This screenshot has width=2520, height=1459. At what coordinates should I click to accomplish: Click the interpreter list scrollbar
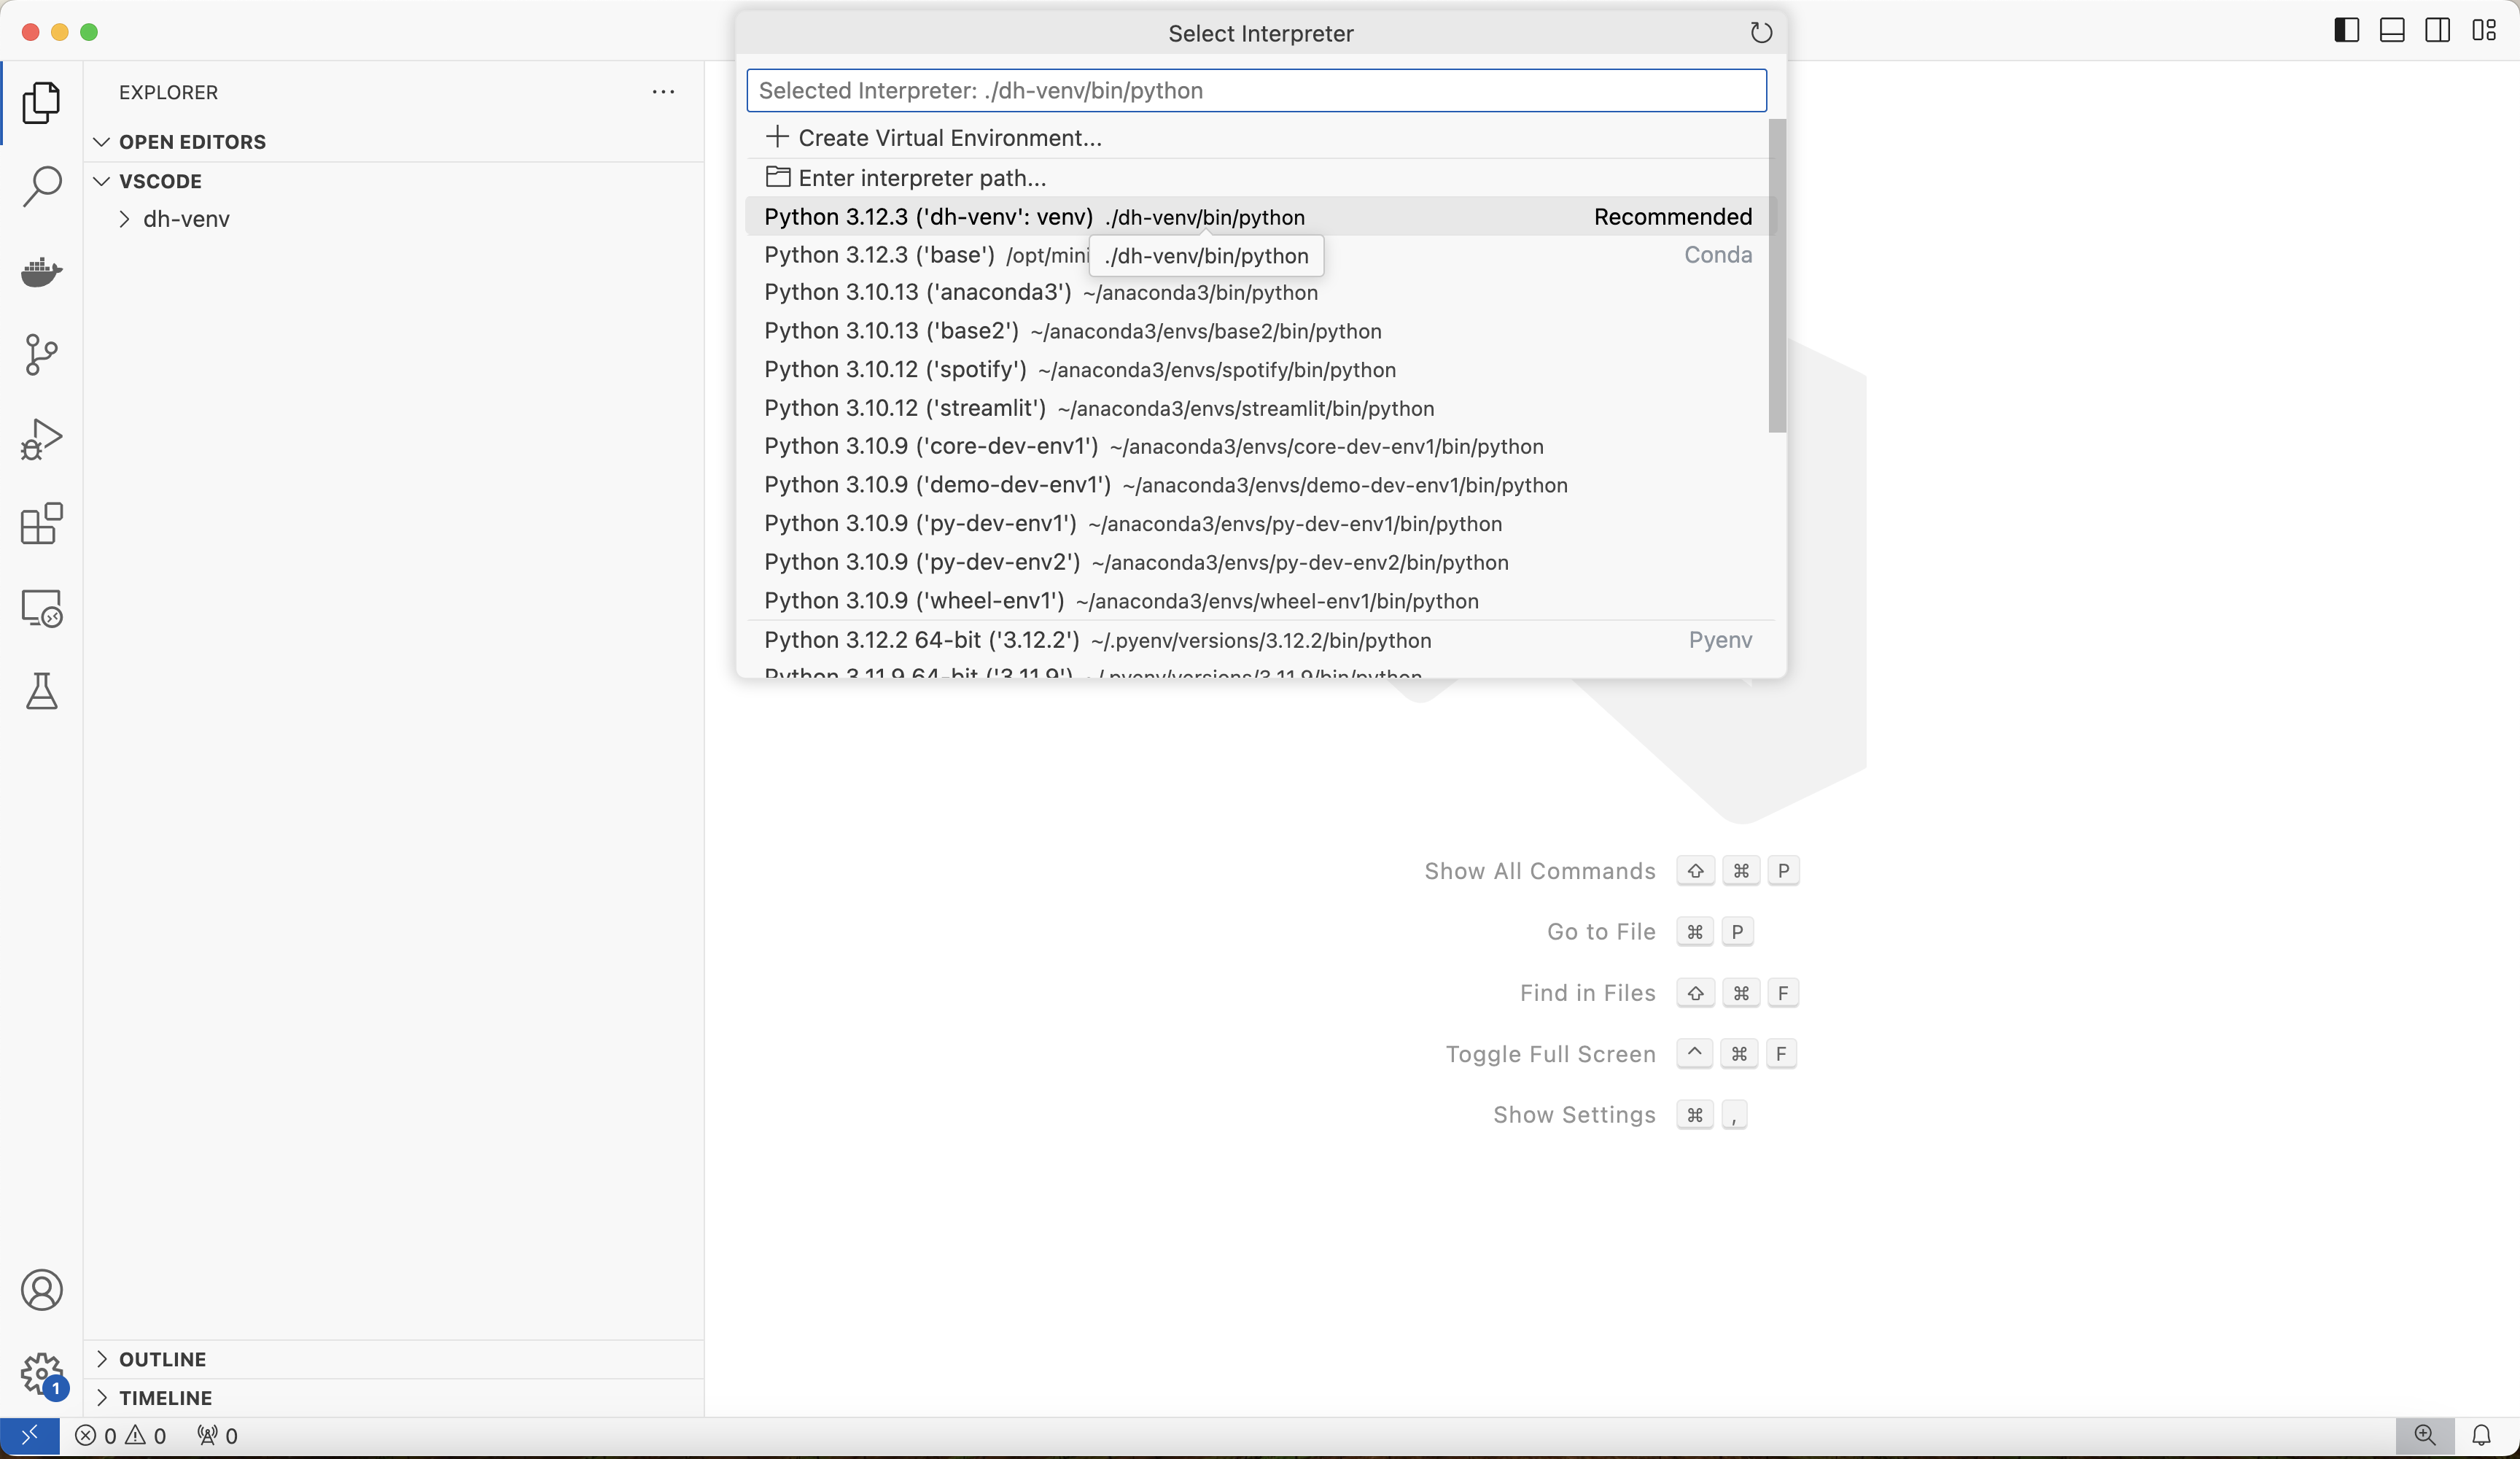point(1776,276)
